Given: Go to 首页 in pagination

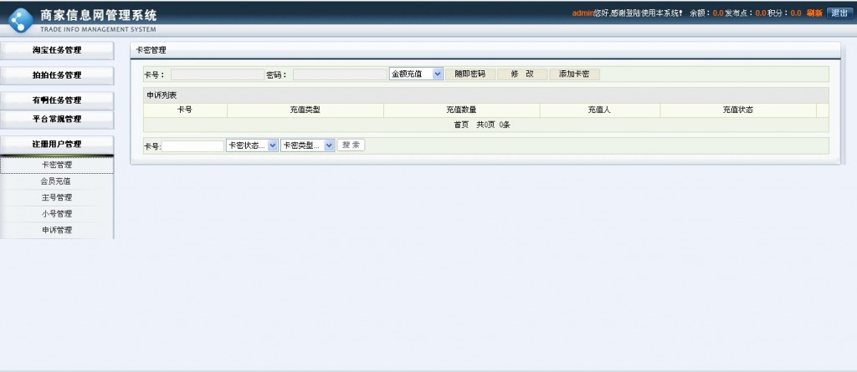Looking at the screenshot, I should click(461, 125).
